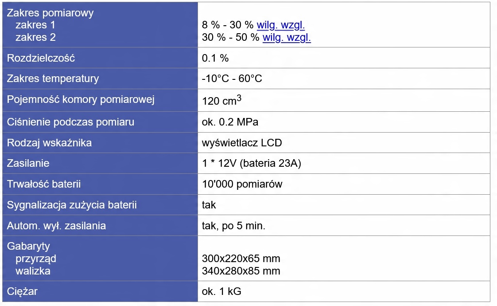Select the 'Pojemność komory pomiarowej' label

[80, 100]
